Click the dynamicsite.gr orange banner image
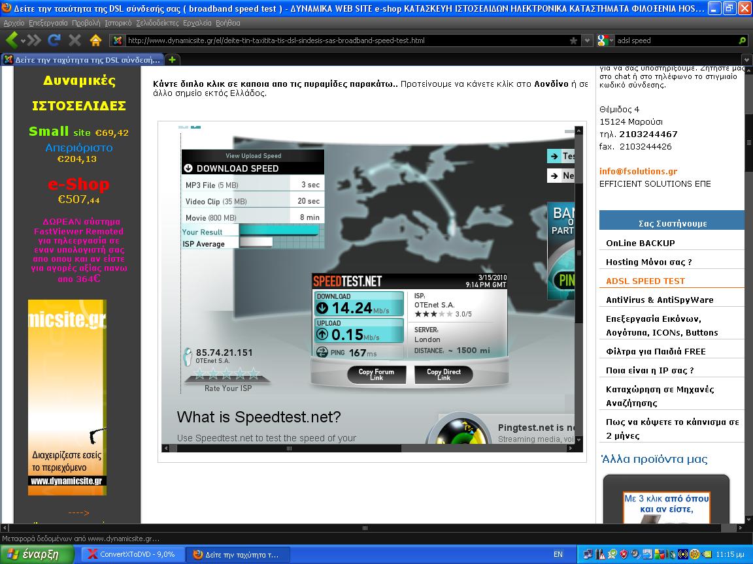Viewport: 753px width, 564px height. click(67, 397)
